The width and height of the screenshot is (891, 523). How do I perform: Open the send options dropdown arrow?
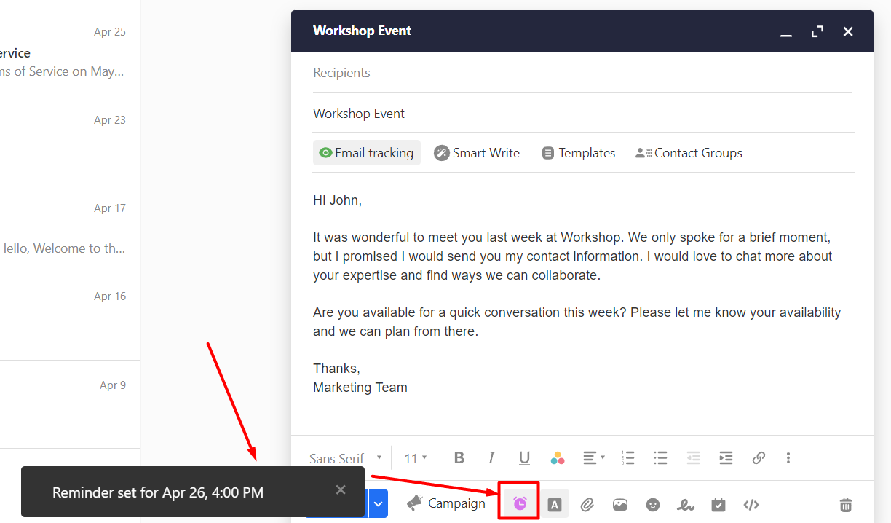coord(378,503)
